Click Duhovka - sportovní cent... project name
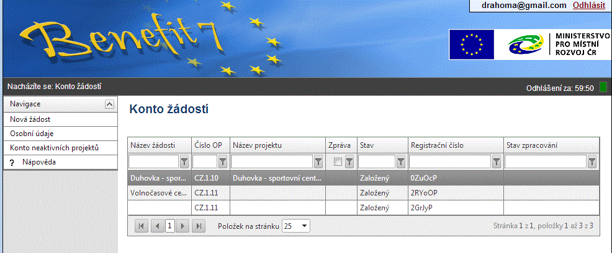Screen dimensions: 612x253 point(277,178)
